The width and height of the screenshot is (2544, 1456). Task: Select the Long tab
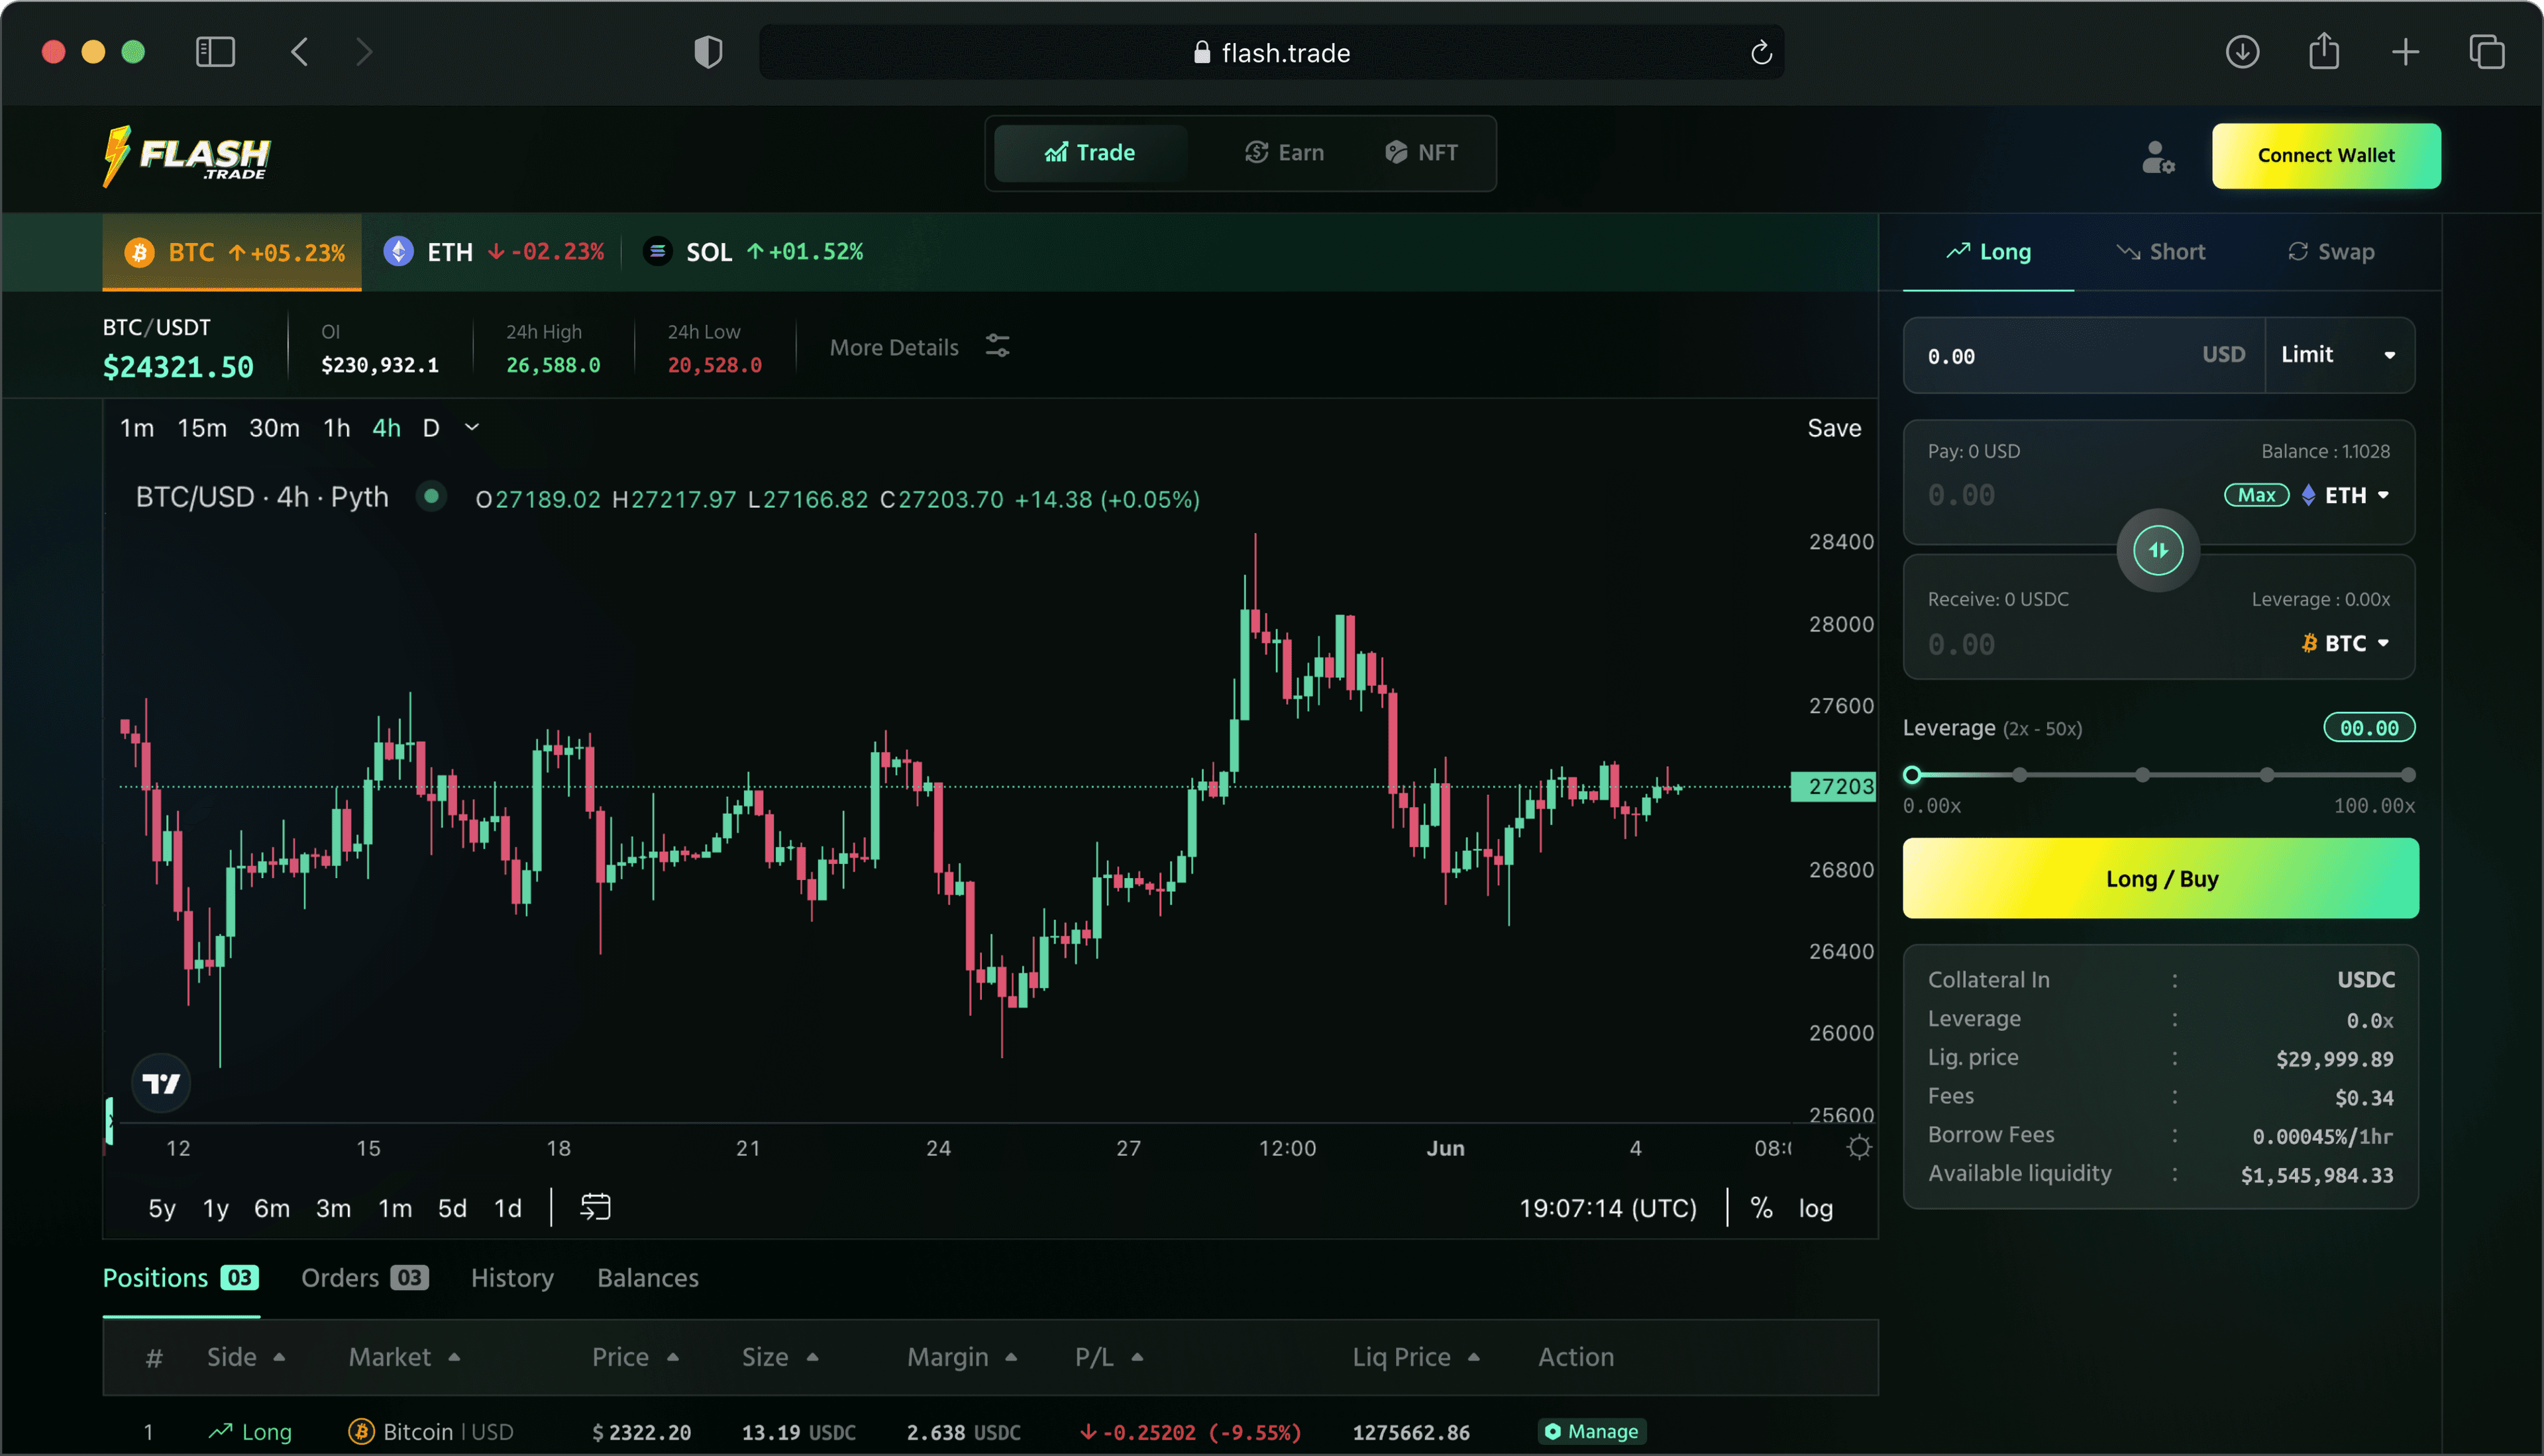point(1987,252)
